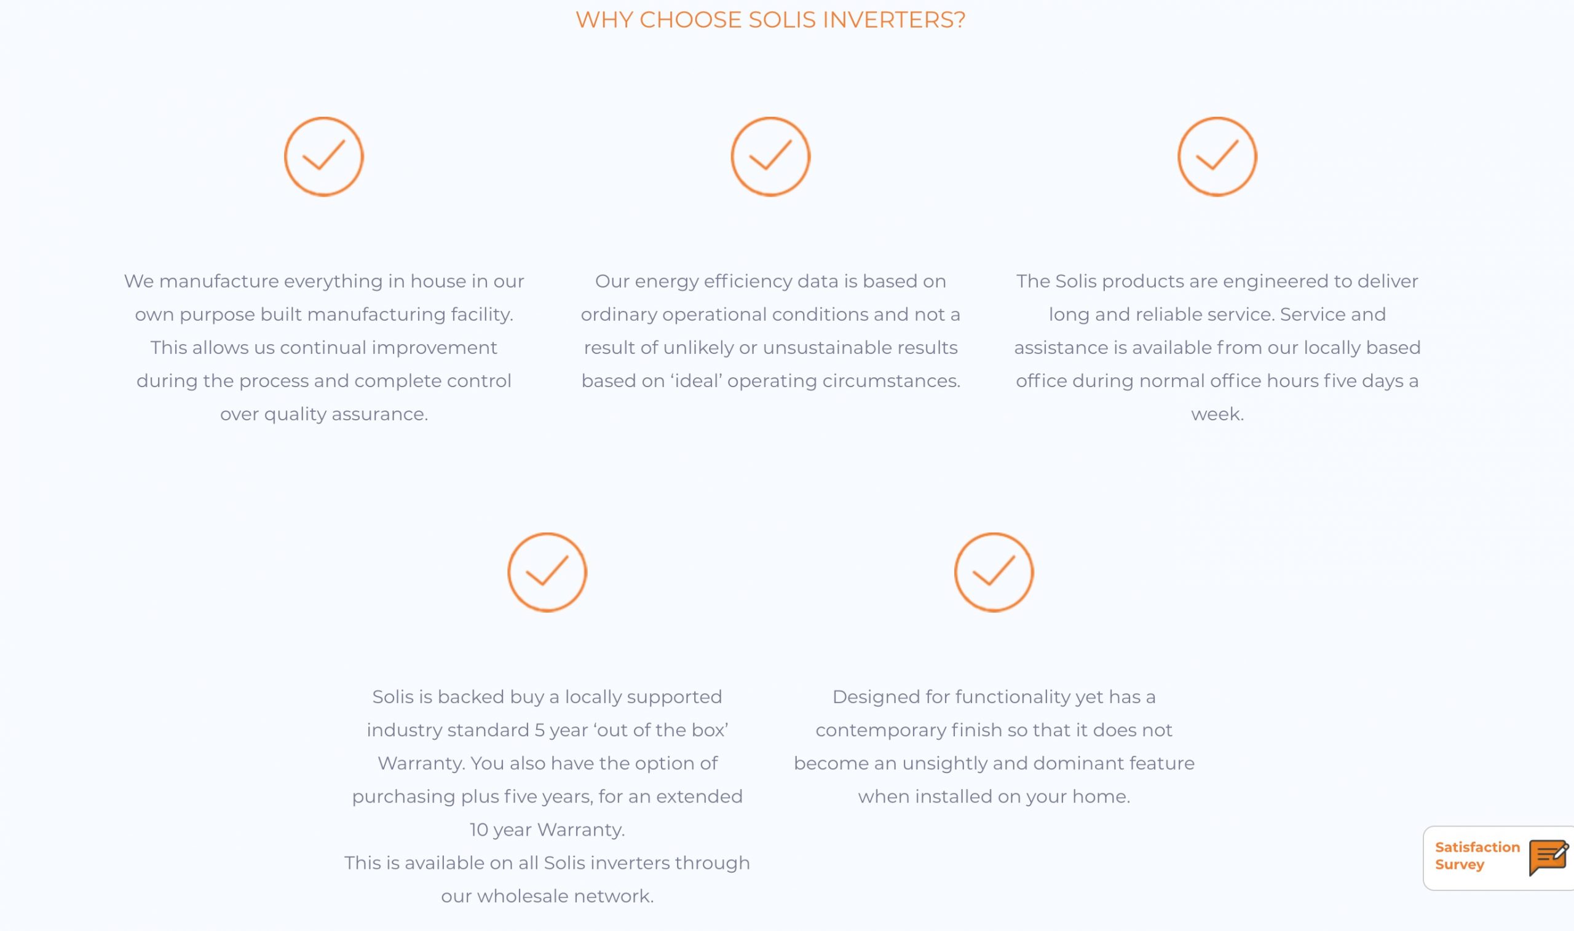Click the checkmark icon above energy efficiency text

pyautogui.click(x=770, y=156)
